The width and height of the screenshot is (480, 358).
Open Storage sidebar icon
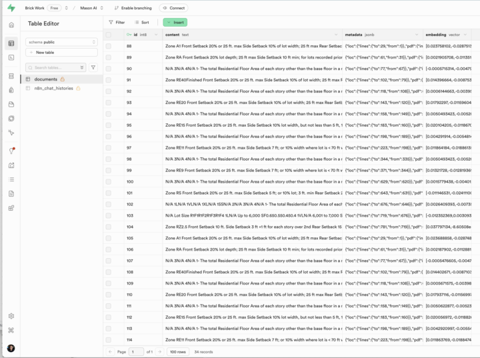11,105
